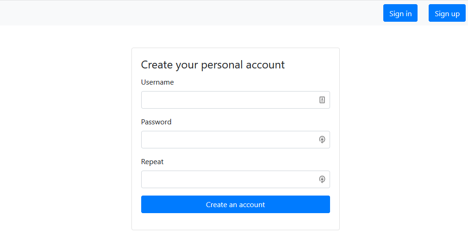Click the word "Create" on the submit button

click(x=216, y=204)
